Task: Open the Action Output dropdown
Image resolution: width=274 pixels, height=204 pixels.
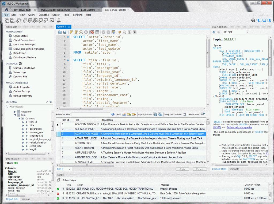Action: point(93,180)
